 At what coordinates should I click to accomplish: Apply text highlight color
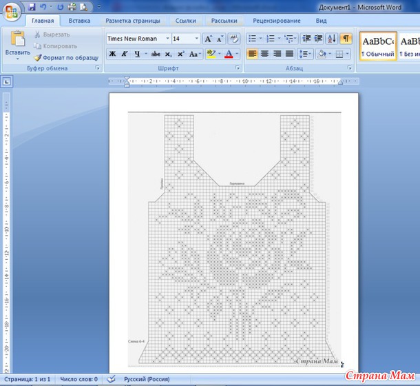[x=211, y=54]
